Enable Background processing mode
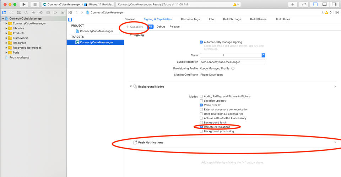This screenshot has width=341, height=177. coord(201,131)
